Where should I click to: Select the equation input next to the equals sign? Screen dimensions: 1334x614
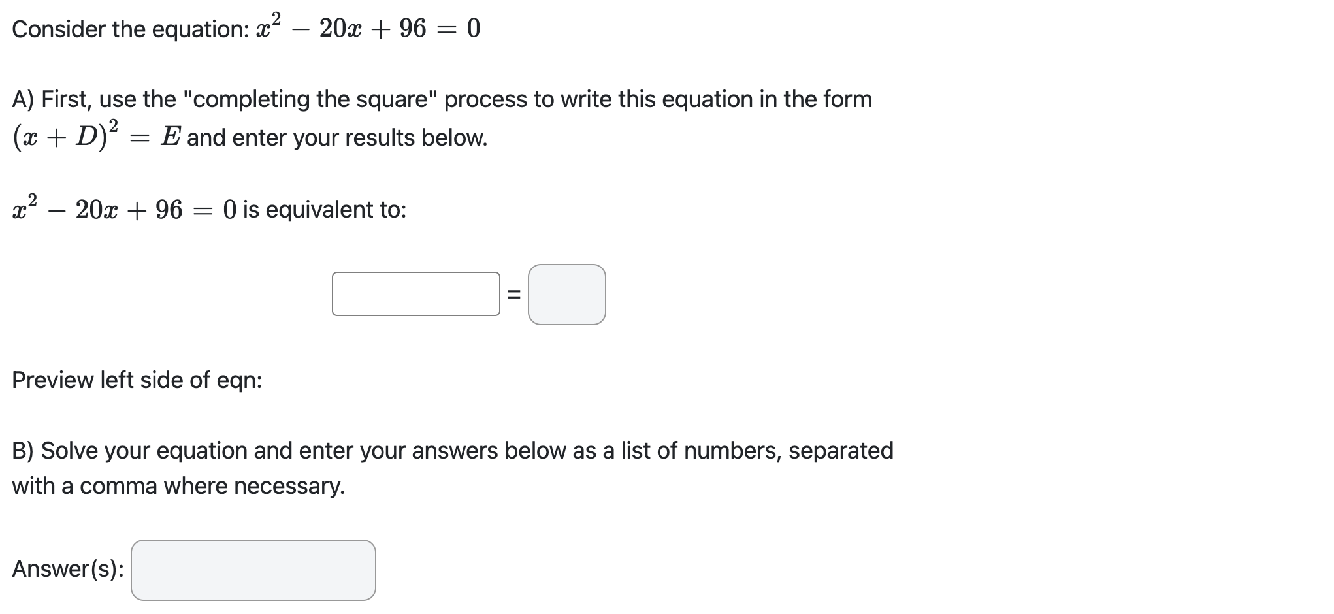[566, 295]
